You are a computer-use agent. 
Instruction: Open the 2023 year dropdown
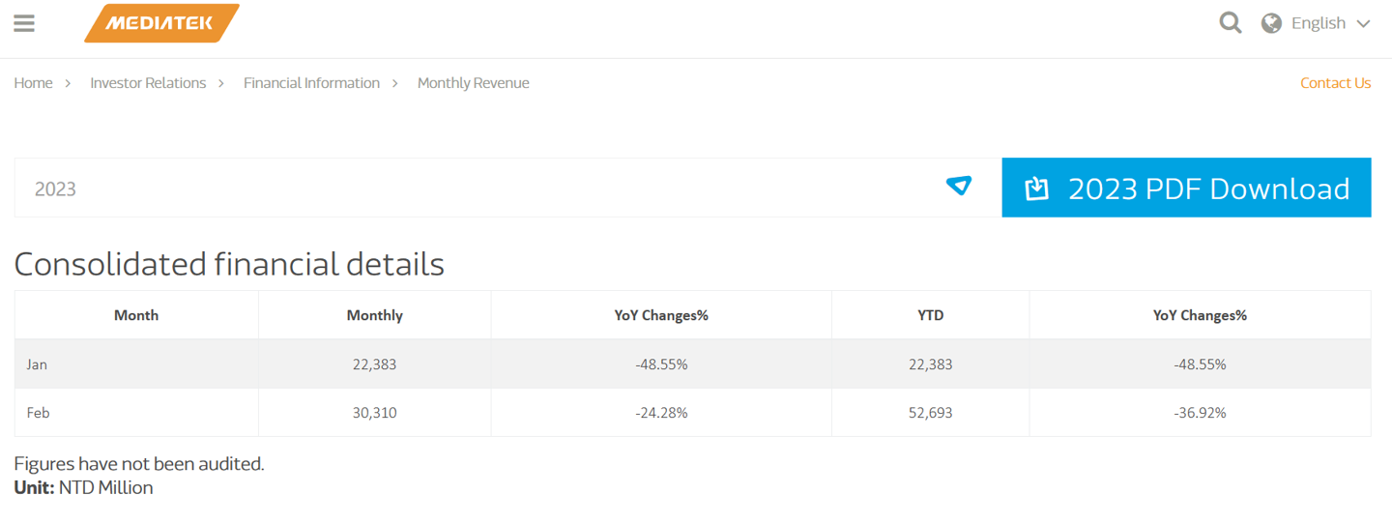[507, 188]
